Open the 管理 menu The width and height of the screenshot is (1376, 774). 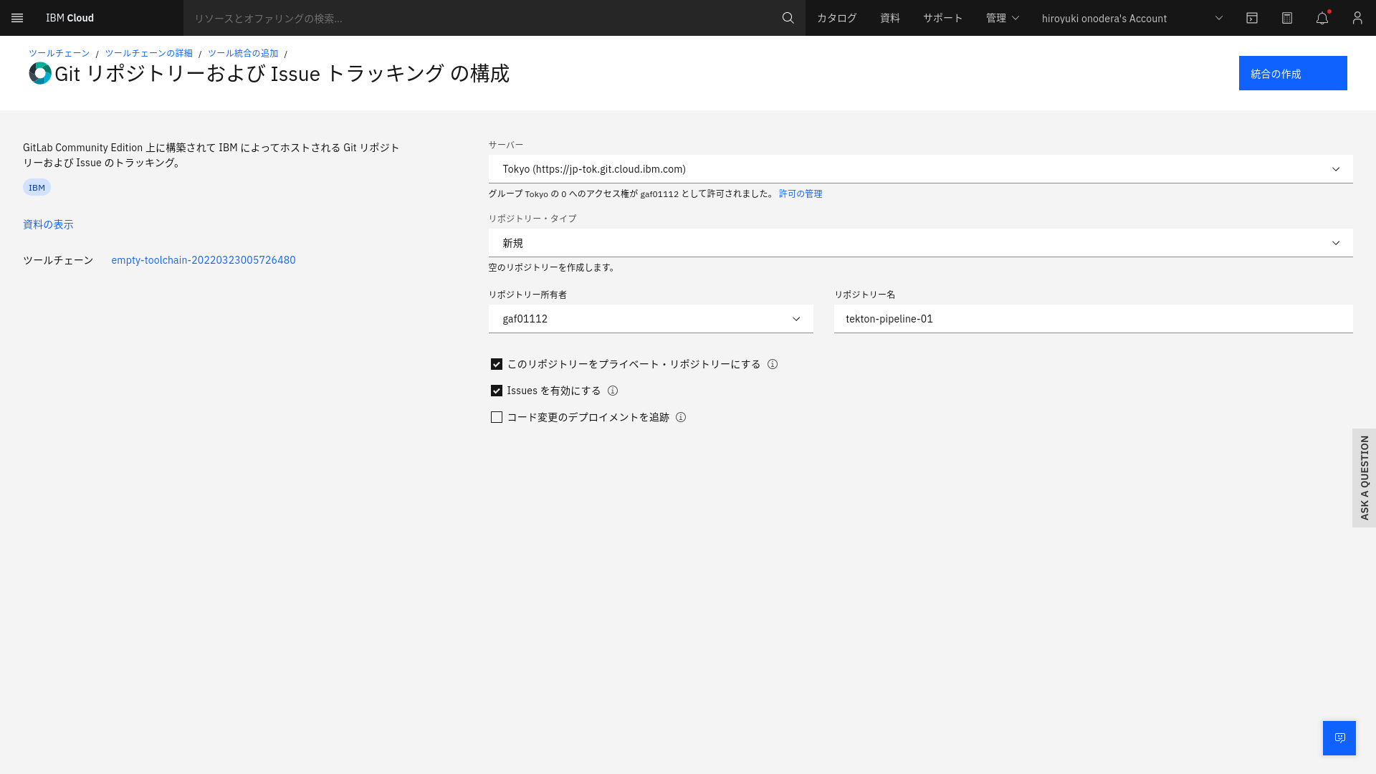[x=1002, y=18]
